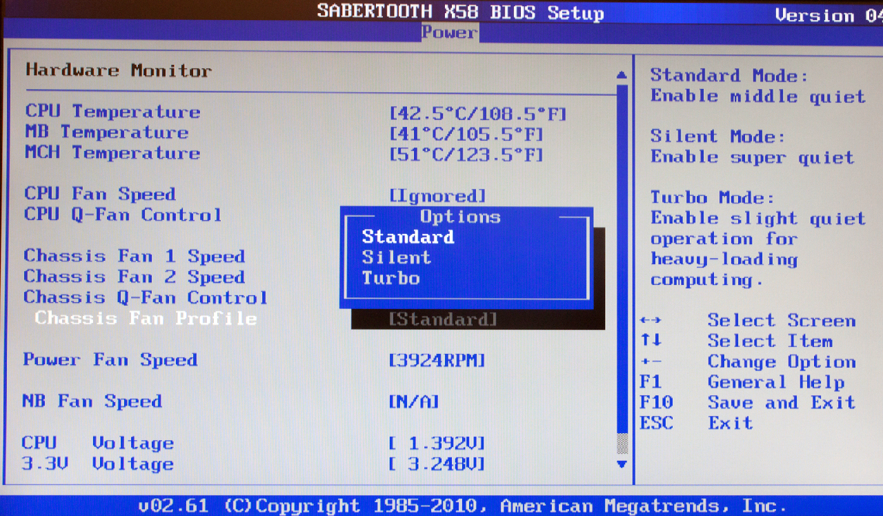This screenshot has height=516, width=883.
Task: Choose Turbo in the Options popup
Action: [390, 278]
